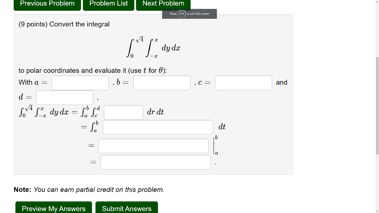
Task: Click Preview My Answers button
Action: 54,208
